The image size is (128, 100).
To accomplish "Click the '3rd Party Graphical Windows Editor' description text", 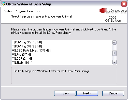I will [51, 71].
